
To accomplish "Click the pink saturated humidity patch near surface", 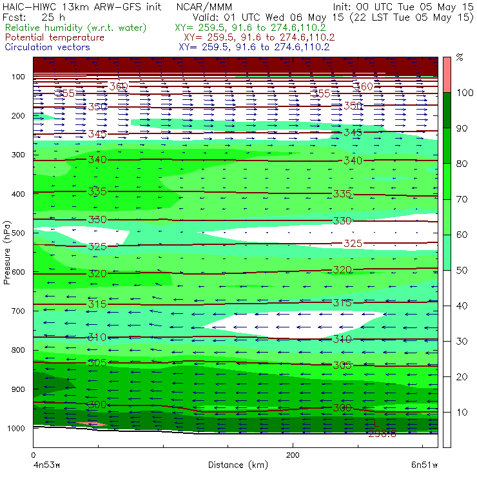I will (92, 423).
